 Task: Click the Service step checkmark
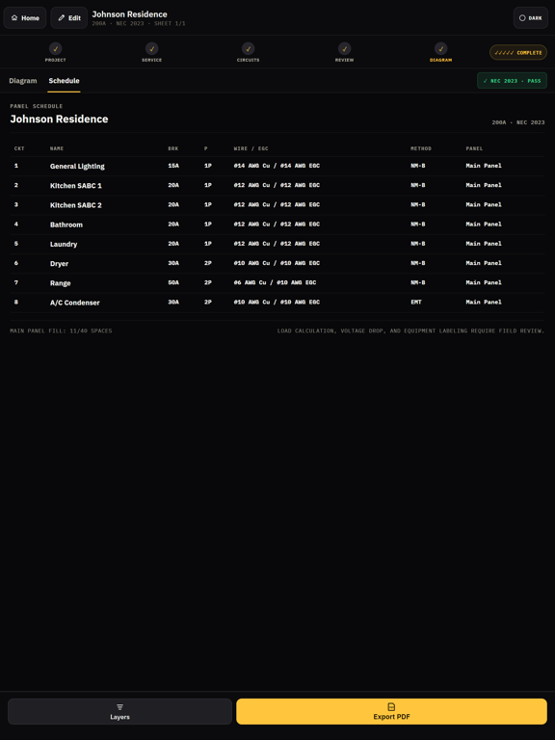152,48
